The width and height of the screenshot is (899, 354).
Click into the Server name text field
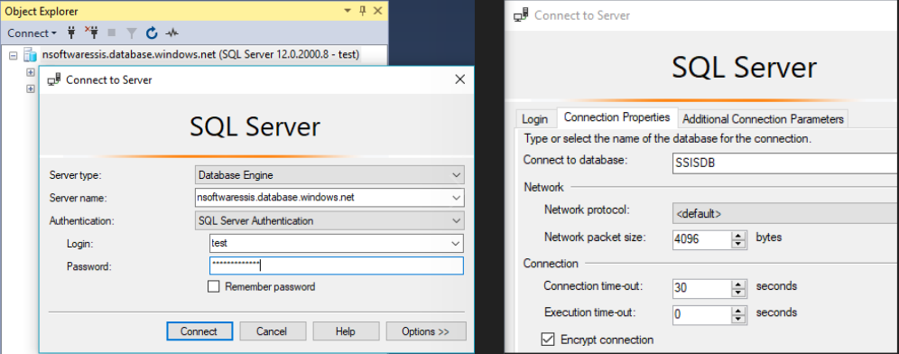pyautogui.click(x=322, y=198)
